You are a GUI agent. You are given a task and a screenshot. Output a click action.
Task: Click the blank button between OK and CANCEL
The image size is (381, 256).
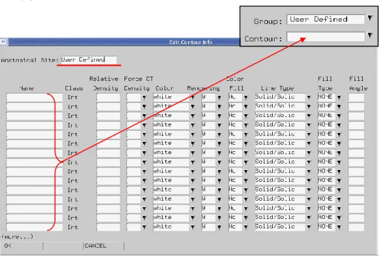click(x=63, y=246)
